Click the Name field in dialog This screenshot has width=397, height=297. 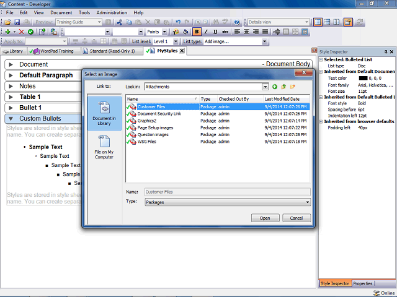(x=228, y=192)
